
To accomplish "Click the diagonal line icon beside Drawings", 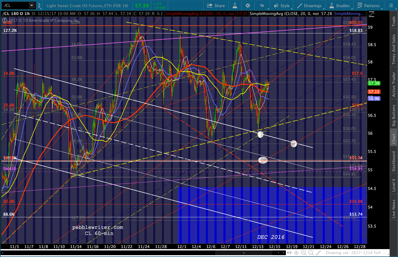I will [x=299, y=6].
